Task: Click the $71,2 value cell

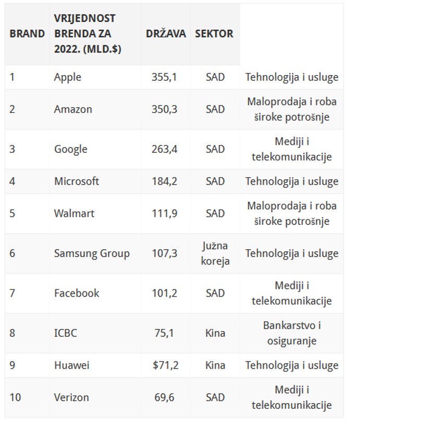Action: coord(166,366)
